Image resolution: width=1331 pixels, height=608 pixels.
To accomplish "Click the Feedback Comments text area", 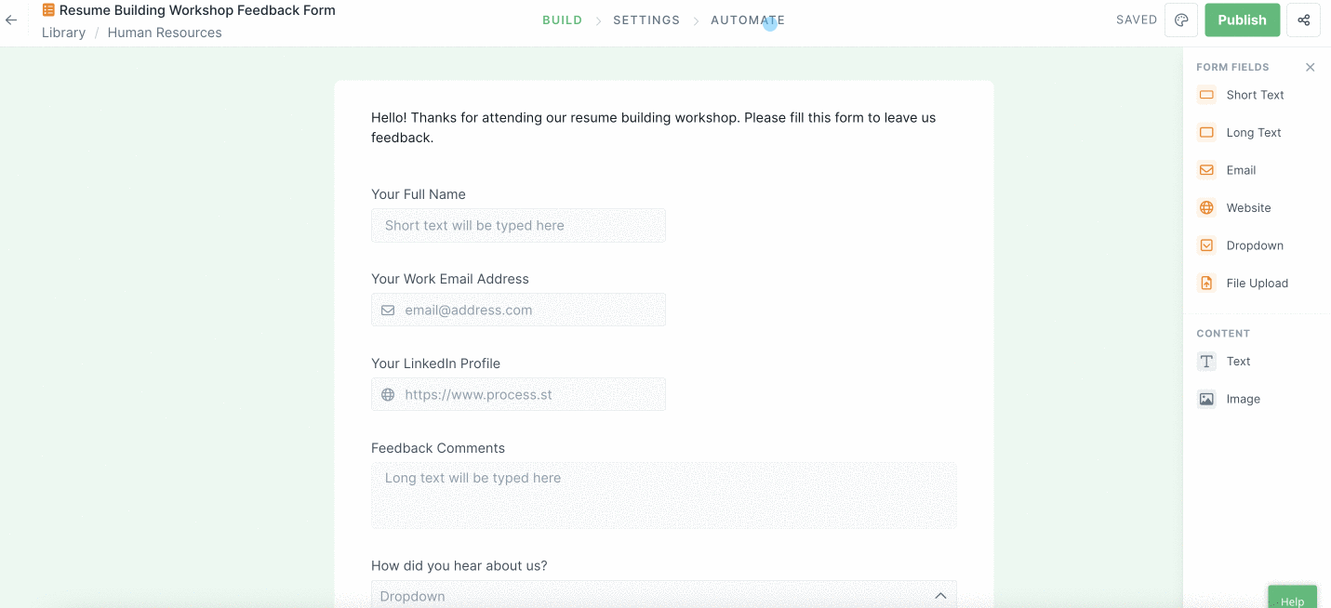I will (x=663, y=495).
